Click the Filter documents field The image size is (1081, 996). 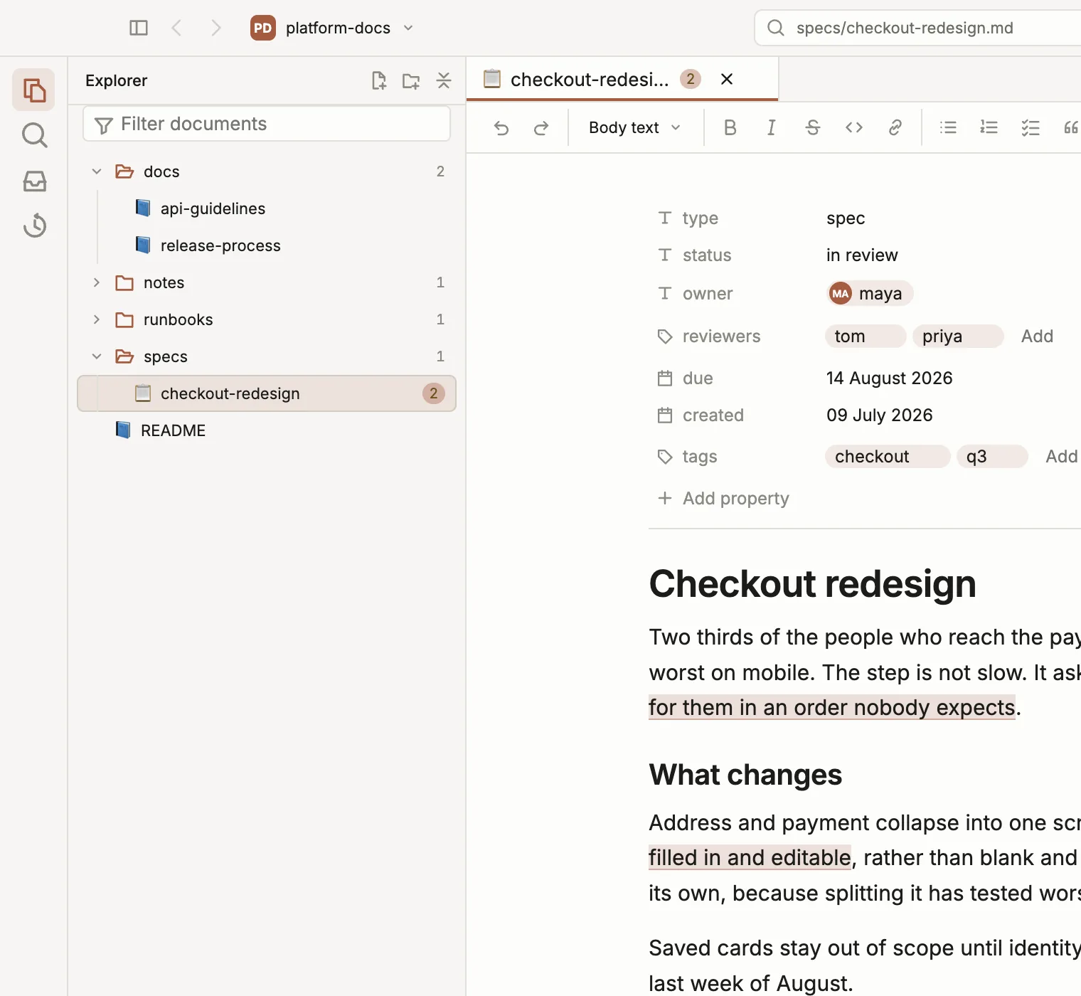pyautogui.click(x=267, y=124)
